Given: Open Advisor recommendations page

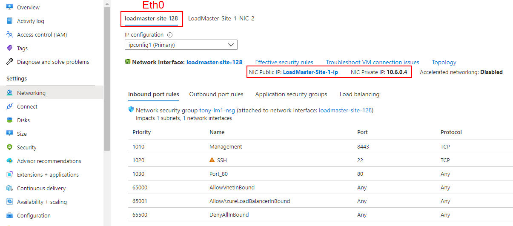Looking at the screenshot, I should coord(49,161).
